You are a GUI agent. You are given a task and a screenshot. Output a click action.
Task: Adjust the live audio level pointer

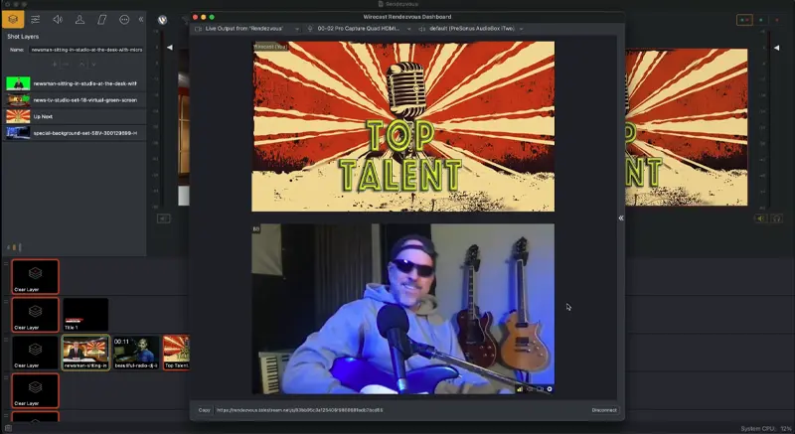(x=777, y=48)
